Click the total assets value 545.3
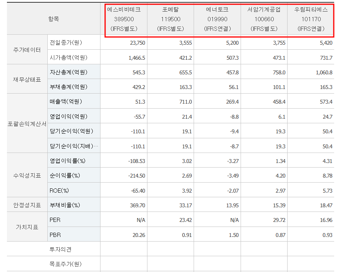The height and width of the screenshot is (272, 343). (139, 72)
